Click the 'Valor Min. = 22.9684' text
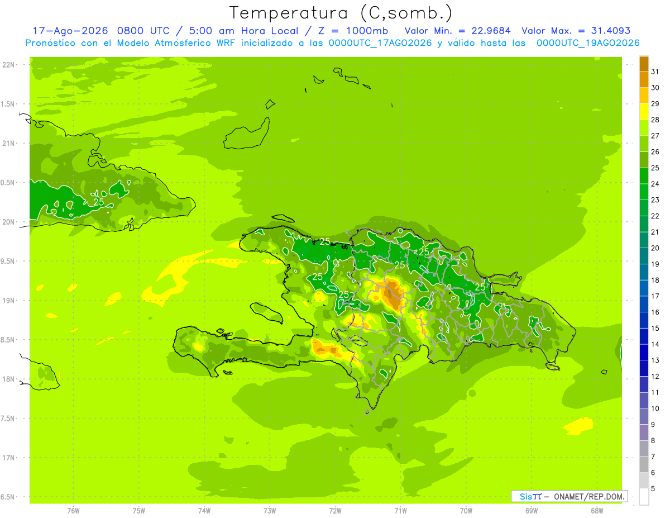 pyautogui.click(x=458, y=31)
